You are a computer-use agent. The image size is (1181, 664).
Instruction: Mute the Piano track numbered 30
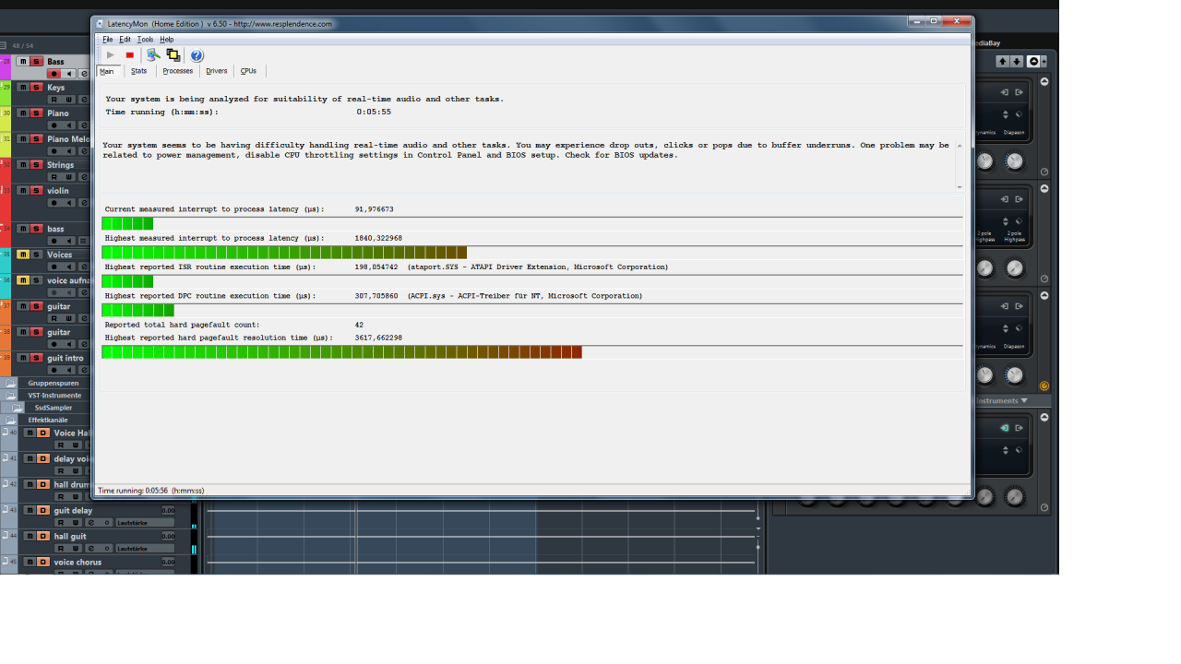click(22, 113)
